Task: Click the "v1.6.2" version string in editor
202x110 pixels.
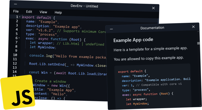Action: click(44, 30)
